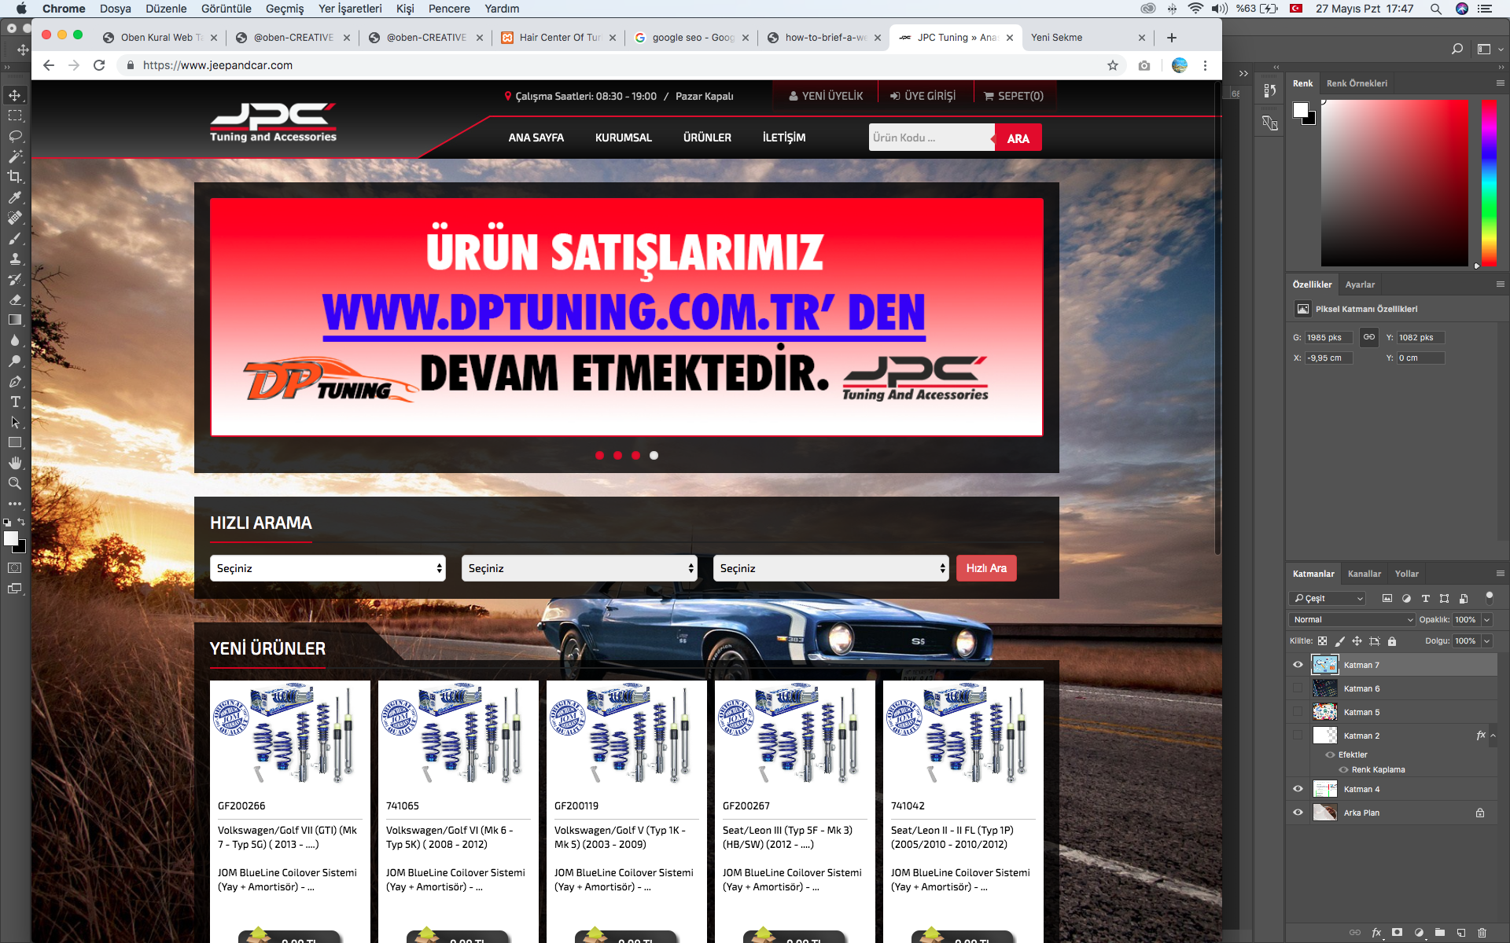Click the red ARA search button
1510x943 pixels.
1018,138
